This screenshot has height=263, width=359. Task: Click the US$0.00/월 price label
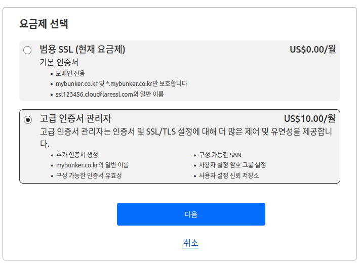[312, 49]
